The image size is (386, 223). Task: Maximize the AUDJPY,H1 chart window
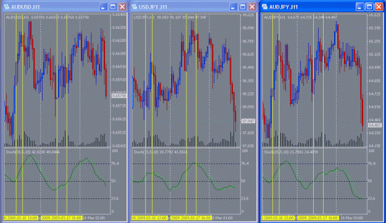click(x=369, y=7)
